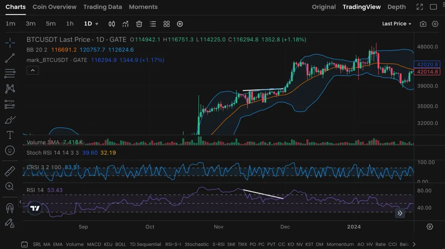Open the Coin Overview tab
The width and height of the screenshot is (445, 249).
click(x=55, y=7)
